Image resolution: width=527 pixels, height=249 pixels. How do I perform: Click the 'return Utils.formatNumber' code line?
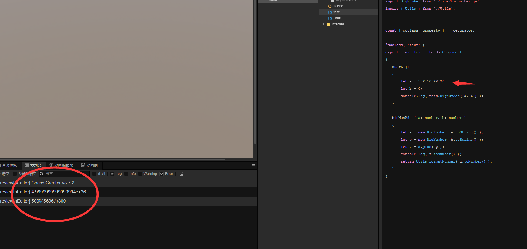pos(446,161)
